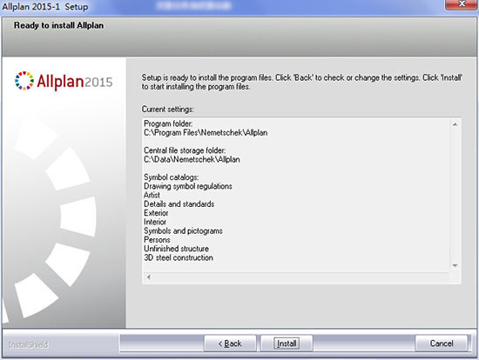The image size is (479, 360).
Task: Click the 'Interior' entry
Action: click(x=155, y=222)
